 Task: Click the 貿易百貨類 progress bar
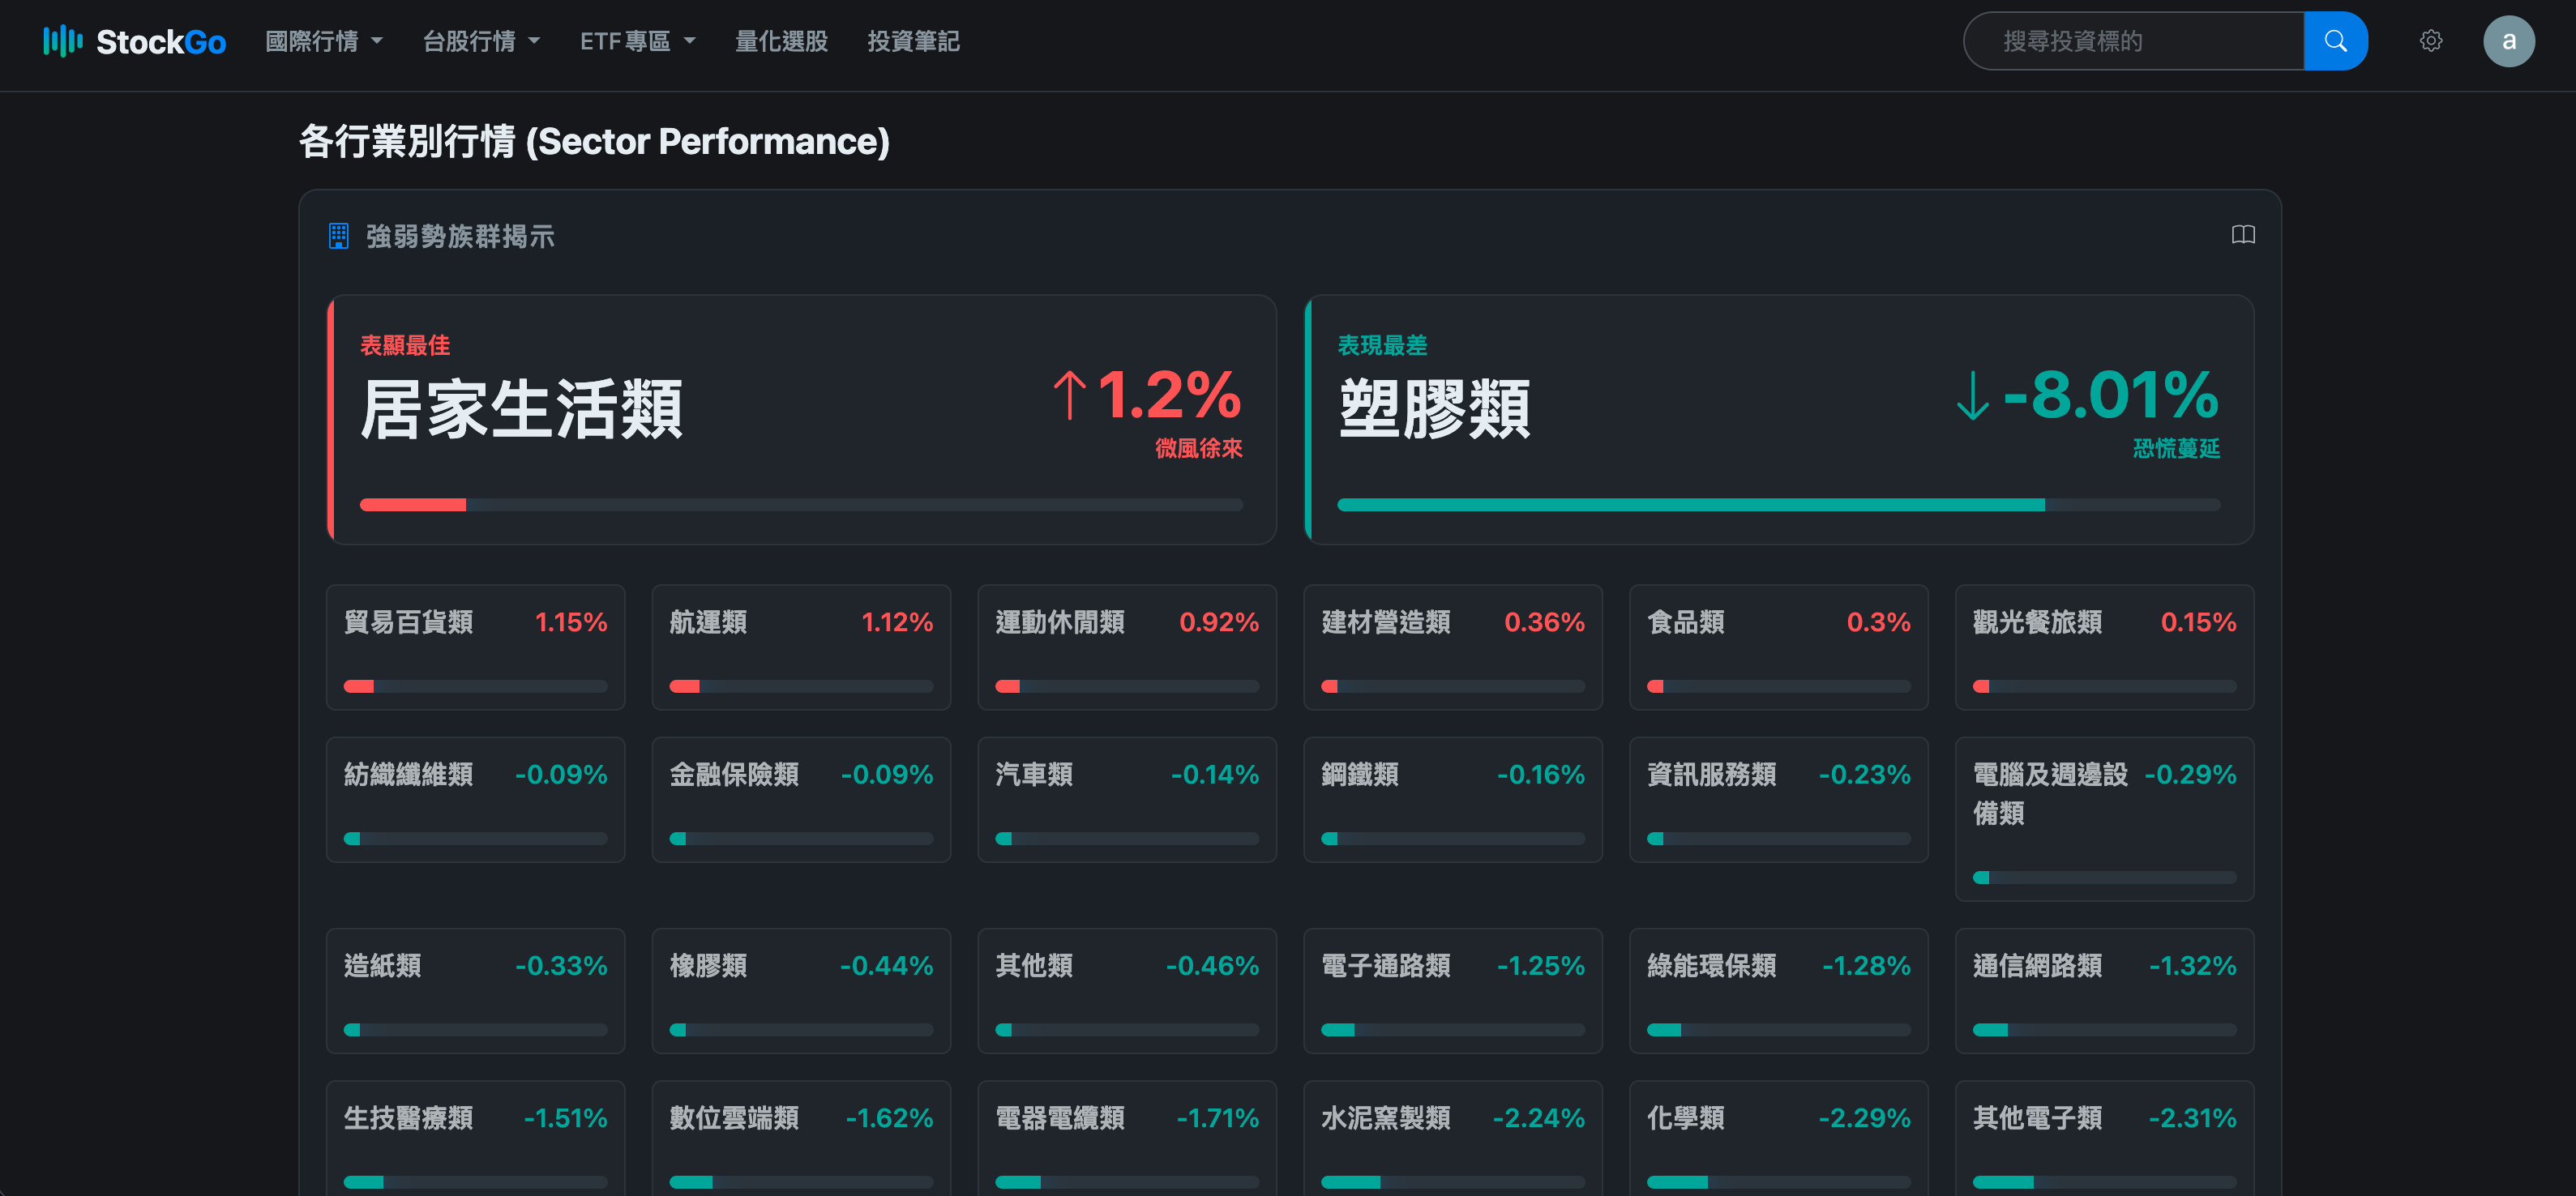pyautogui.click(x=476, y=686)
